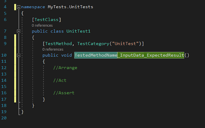Click line number 13 in the gutter
The width and height of the screenshot is (205, 128).
4,74
